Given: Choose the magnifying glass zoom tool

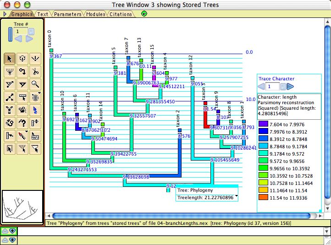Looking at the screenshot, I should coord(35,84).
